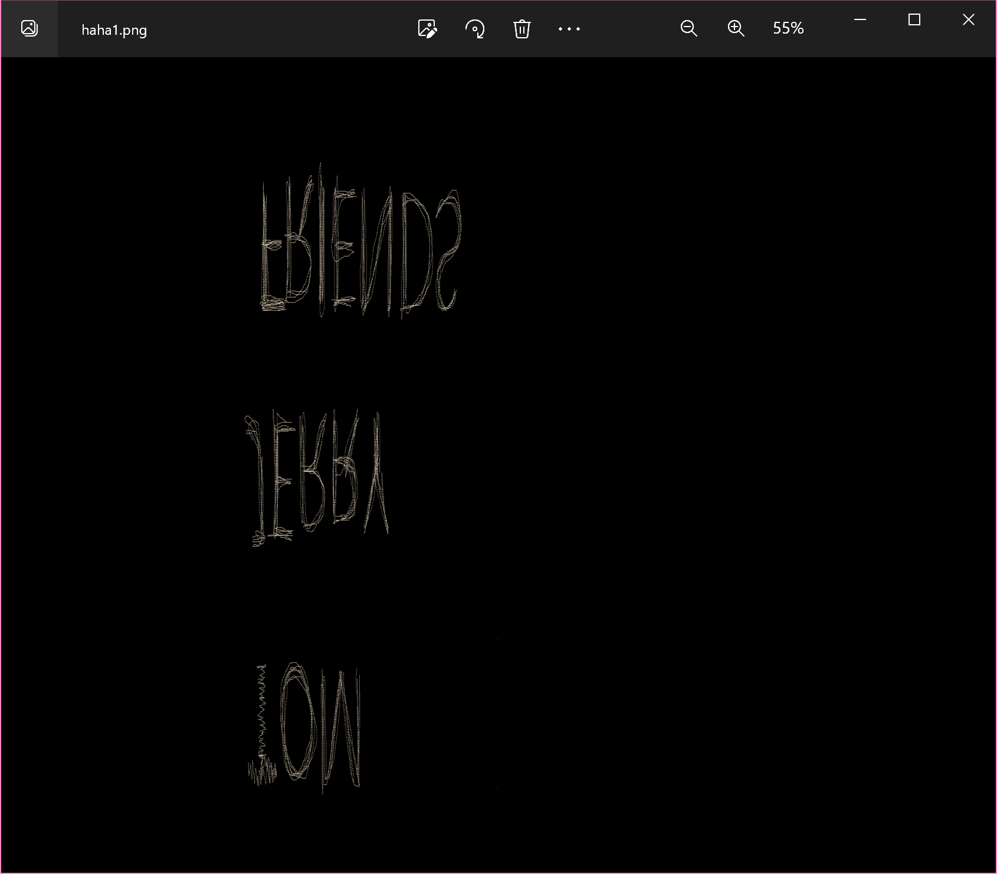Open the Edit image tool
Viewport: 997px width, 874px height.
pos(427,28)
